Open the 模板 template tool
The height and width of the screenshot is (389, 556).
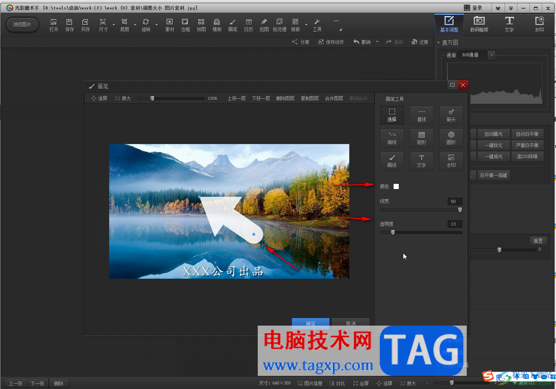(217, 25)
